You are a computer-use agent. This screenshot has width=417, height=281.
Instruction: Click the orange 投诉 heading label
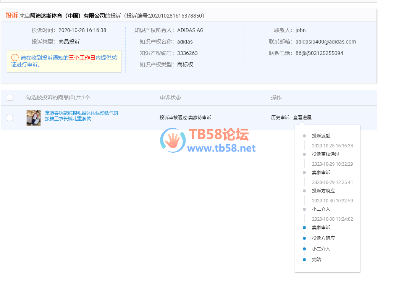pos(12,15)
